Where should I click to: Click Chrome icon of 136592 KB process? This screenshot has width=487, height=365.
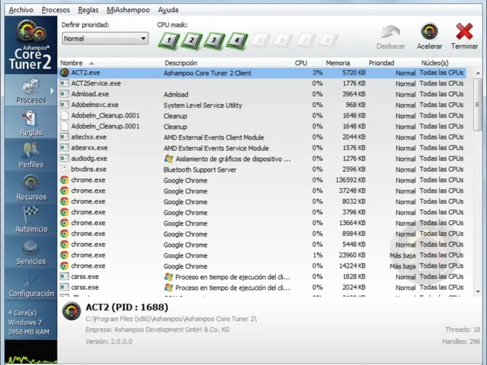coord(65,180)
